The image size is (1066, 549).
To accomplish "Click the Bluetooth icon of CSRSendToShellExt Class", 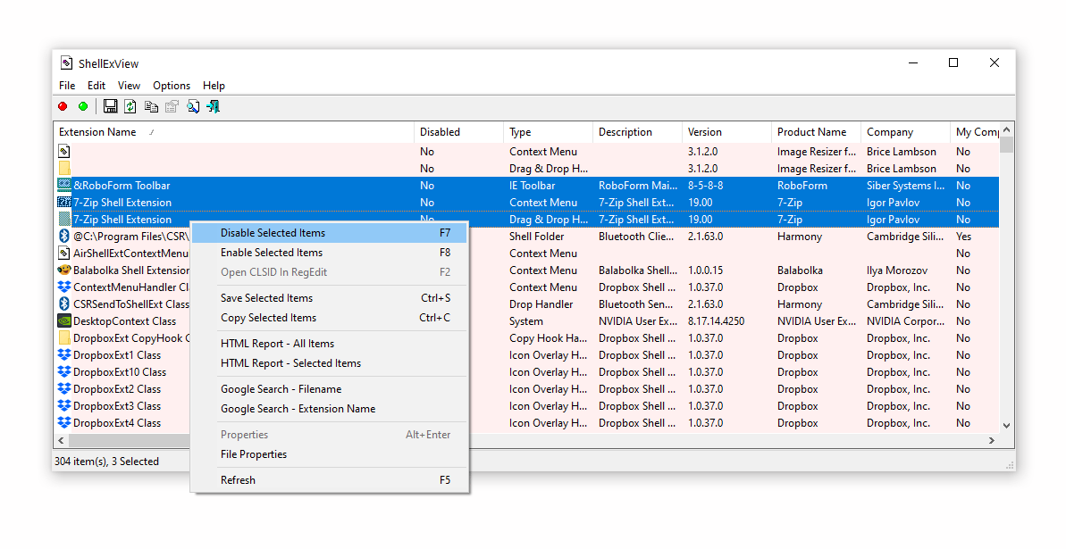I will pyautogui.click(x=64, y=304).
